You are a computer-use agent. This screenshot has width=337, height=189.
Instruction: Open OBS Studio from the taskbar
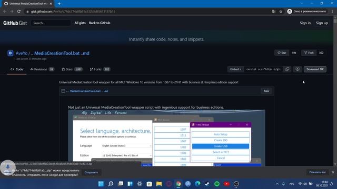pos(236,184)
